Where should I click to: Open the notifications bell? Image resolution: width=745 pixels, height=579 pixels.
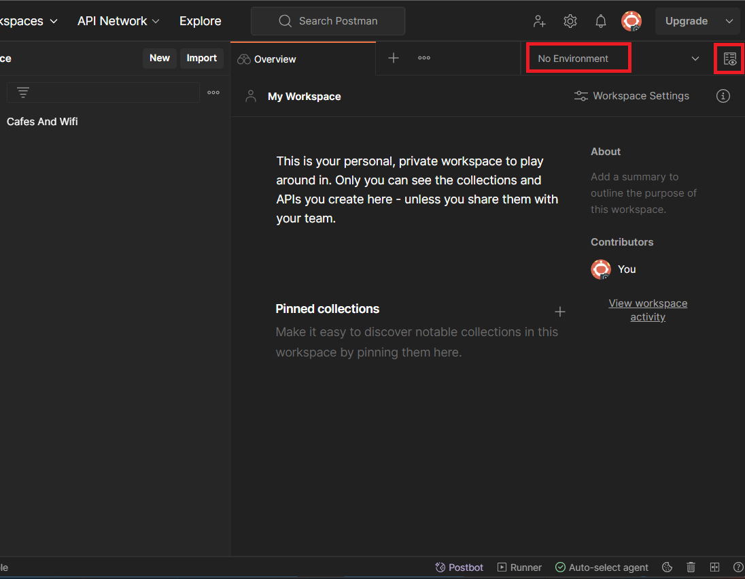click(x=601, y=21)
